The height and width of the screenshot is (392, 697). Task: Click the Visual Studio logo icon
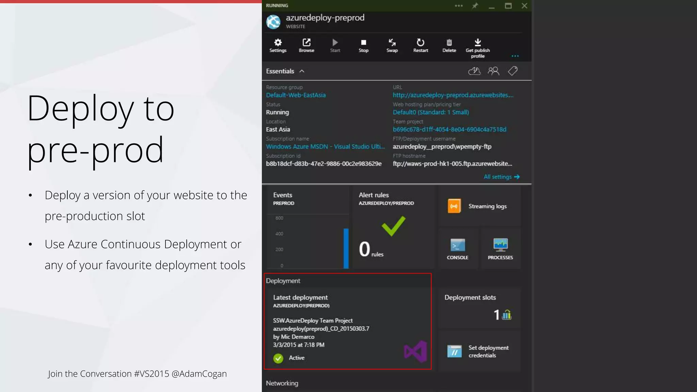point(416,352)
